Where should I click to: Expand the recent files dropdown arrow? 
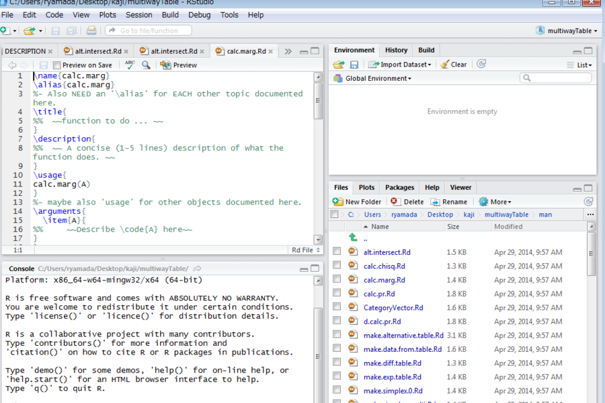(40, 31)
